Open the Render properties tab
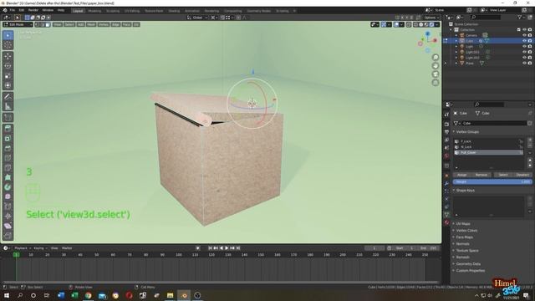The height and width of the screenshot is (301, 535). 446,124
